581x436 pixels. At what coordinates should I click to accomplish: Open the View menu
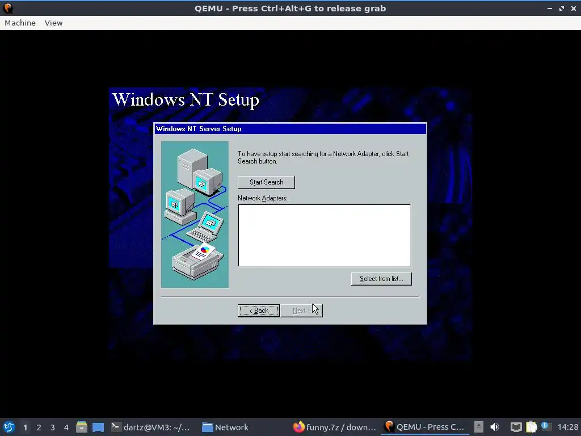click(x=54, y=23)
